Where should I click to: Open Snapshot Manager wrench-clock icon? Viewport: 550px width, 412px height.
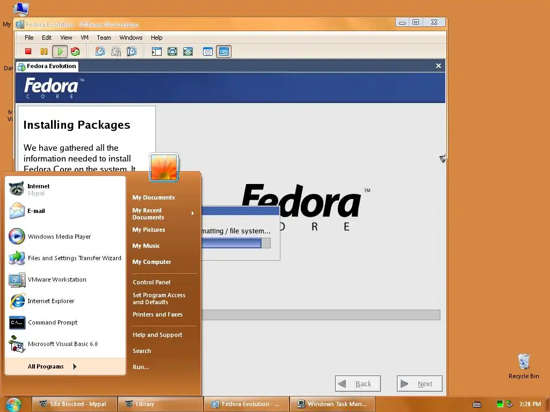(x=132, y=51)
